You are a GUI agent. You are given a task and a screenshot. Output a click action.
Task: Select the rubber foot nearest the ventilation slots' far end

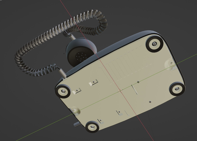[x=154, y=44]
